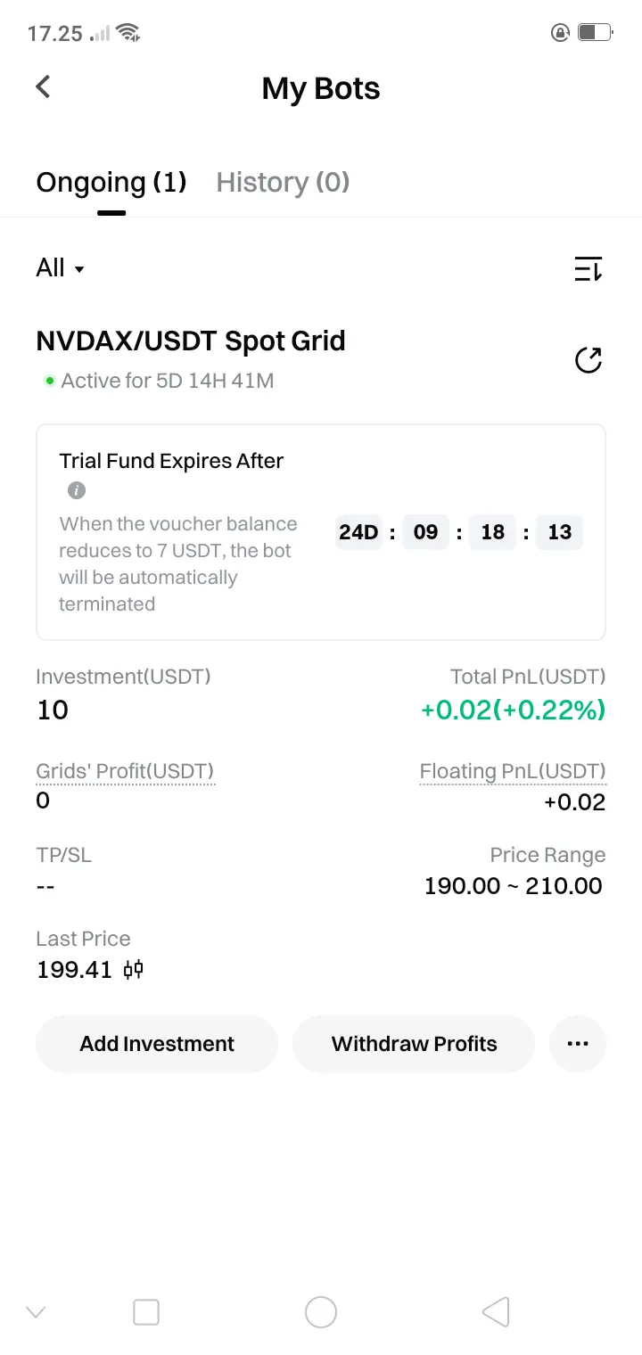The image size is (642, 1355).
Task: Collapse keyboard chevron in navigation bar
Action: [36, 1312]
